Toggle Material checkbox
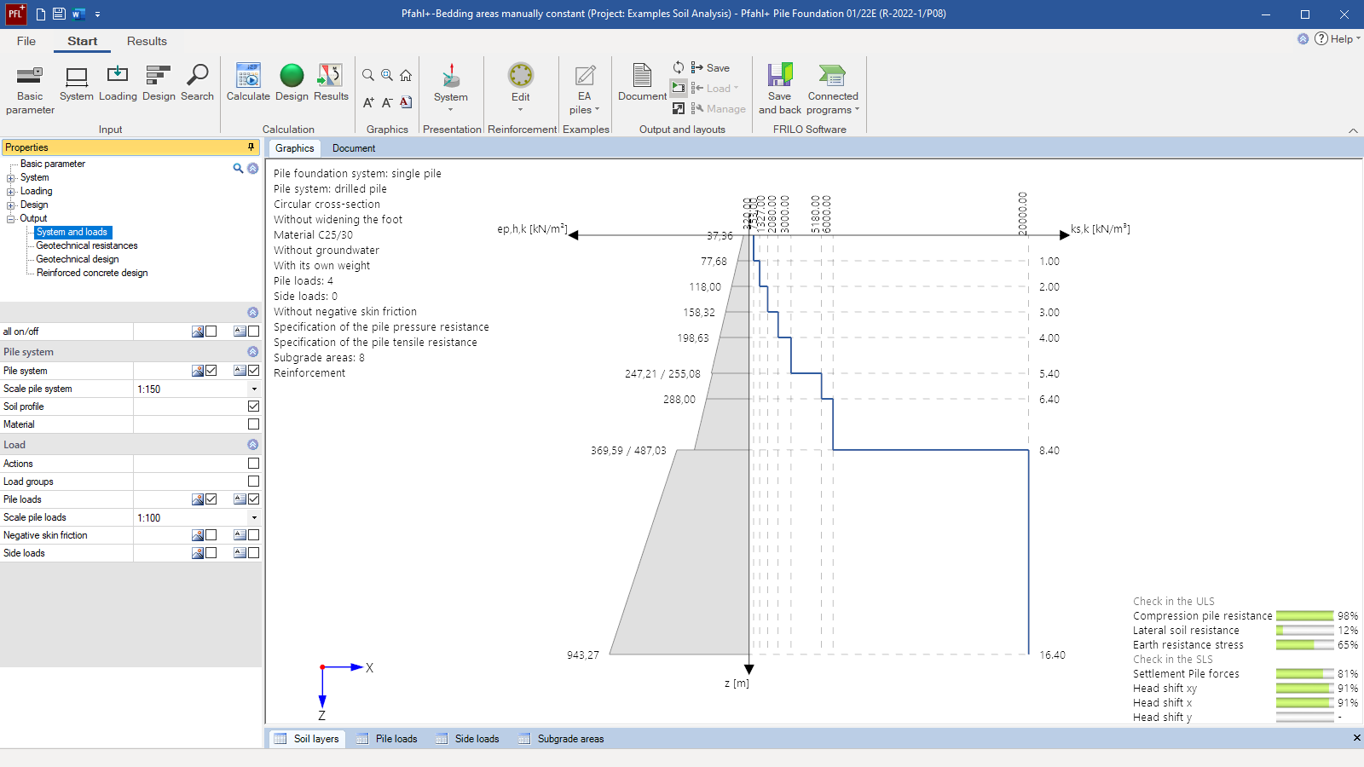The image size is (1364, 767). point(253,424)
